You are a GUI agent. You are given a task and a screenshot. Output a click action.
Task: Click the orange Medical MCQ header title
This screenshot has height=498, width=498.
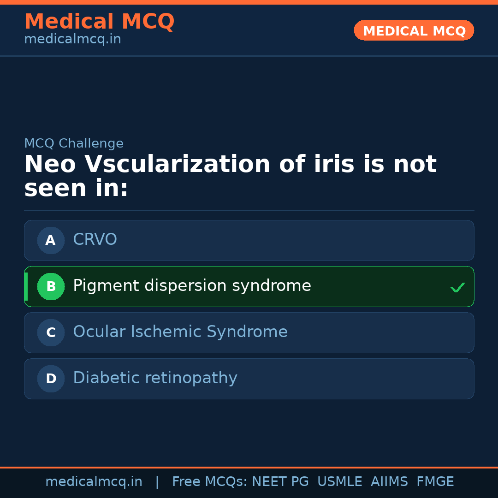click(99, 22)
